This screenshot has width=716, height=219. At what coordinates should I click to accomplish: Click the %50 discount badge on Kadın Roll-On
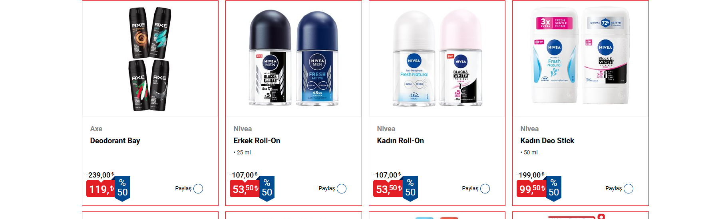[410, 188]
